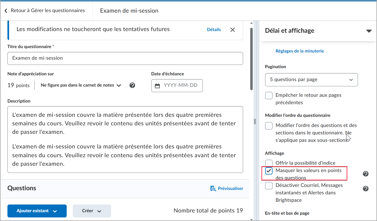Image resolution: width=377 pixels, height=221 pixels.
Task: Check Modifier l'ordre des questions checkbox
Action: click(x=269, y=126)
